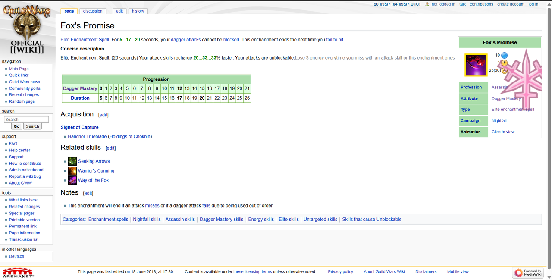Open Main Page in navigation

pos(19,69)
